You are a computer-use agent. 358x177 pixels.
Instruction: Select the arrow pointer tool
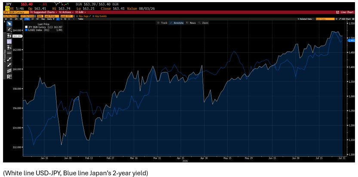point(9,24)
